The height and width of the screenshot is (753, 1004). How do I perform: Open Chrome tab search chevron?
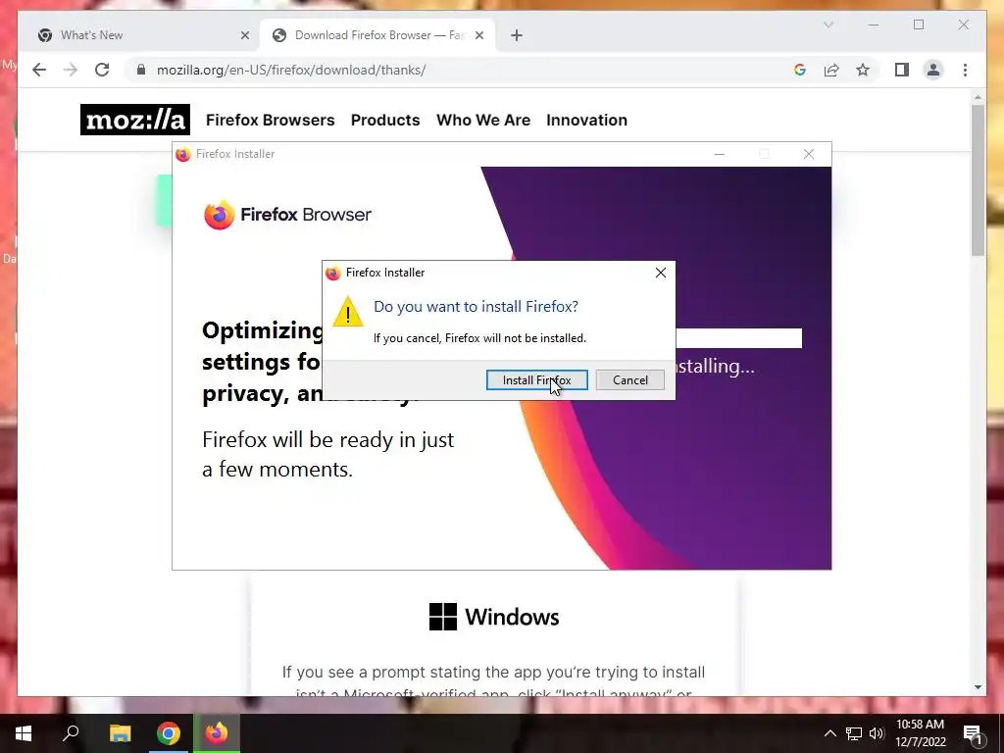[828, 25]
